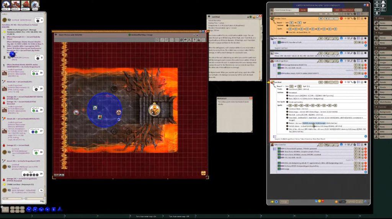Click the crossed-tools icon on map toolbar
This screenshot has height=219, width=392.
[x=189, y=40]
